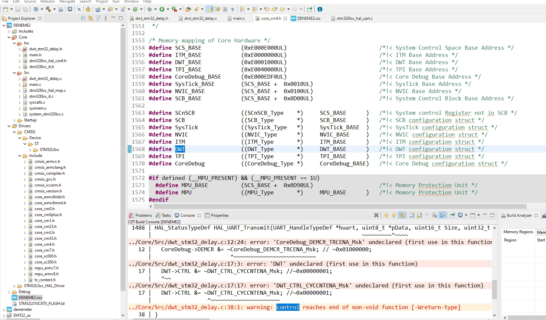
Task: Open stm32l0xx_hal_uart.c editor tab
Action: point(352,18)
